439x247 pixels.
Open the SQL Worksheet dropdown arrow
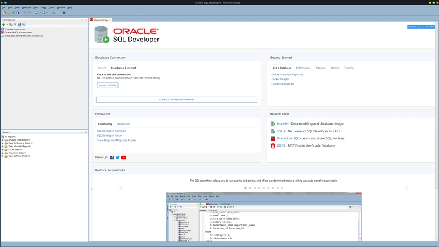58,13
